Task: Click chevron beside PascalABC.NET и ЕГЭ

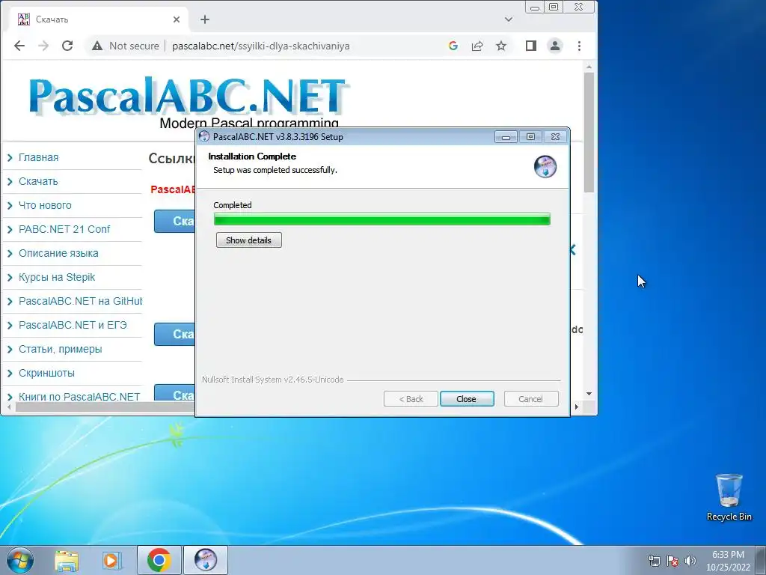Action: tap(10, 325)
